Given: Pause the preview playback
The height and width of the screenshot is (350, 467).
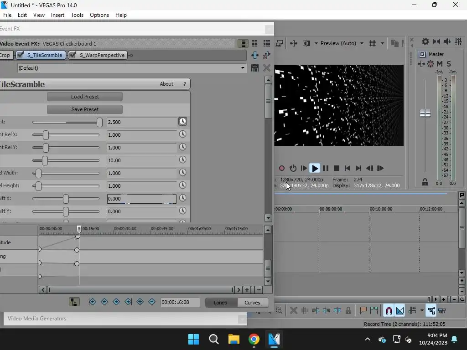Looking at the screenshot, I should point(326,168).
